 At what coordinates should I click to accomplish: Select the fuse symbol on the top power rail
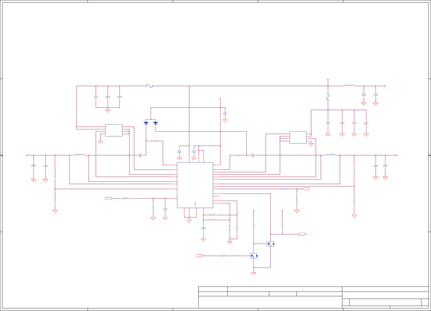150,86
